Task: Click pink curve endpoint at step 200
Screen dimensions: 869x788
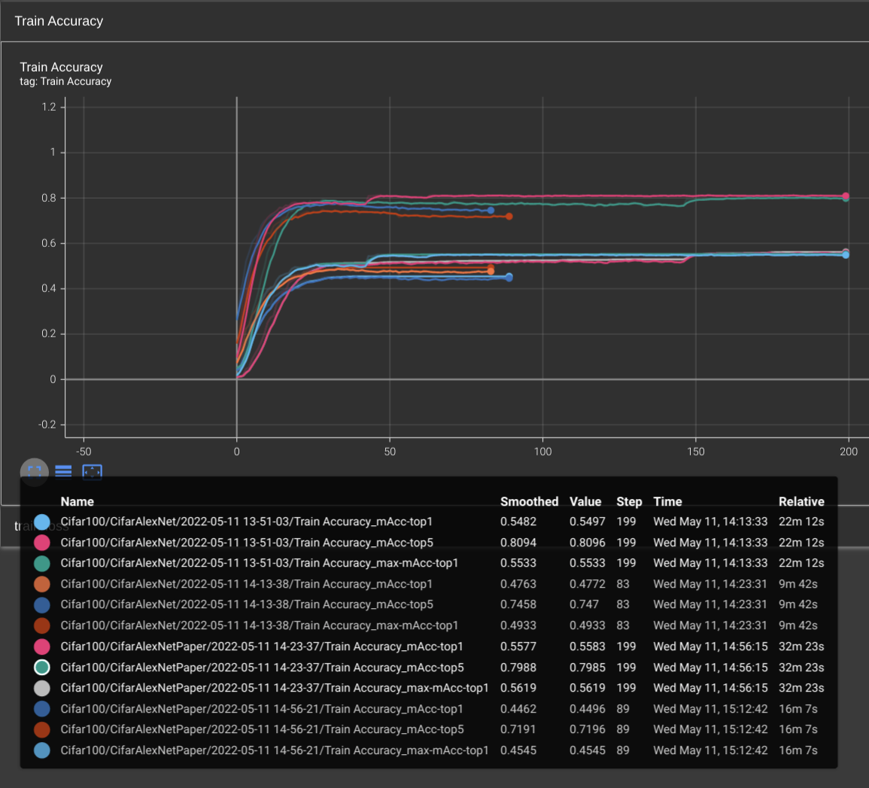Action: click(x=846, y=196)
